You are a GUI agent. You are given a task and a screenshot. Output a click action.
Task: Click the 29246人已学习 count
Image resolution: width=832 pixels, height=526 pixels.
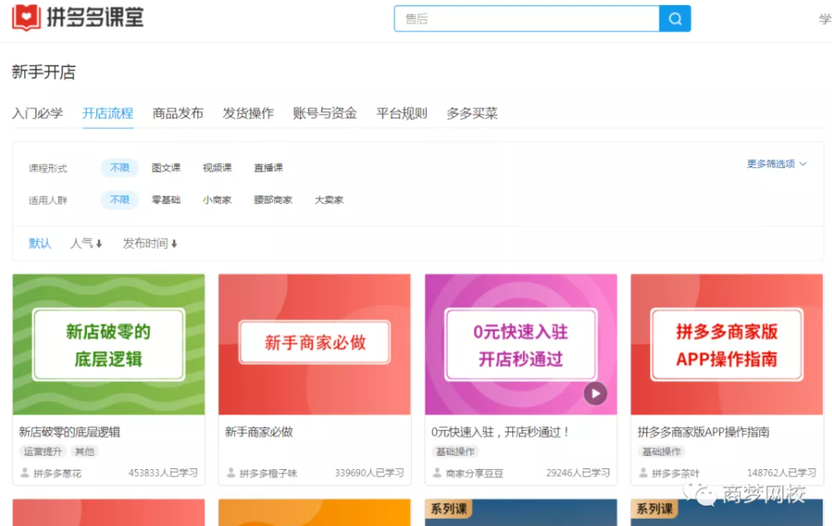578,473
